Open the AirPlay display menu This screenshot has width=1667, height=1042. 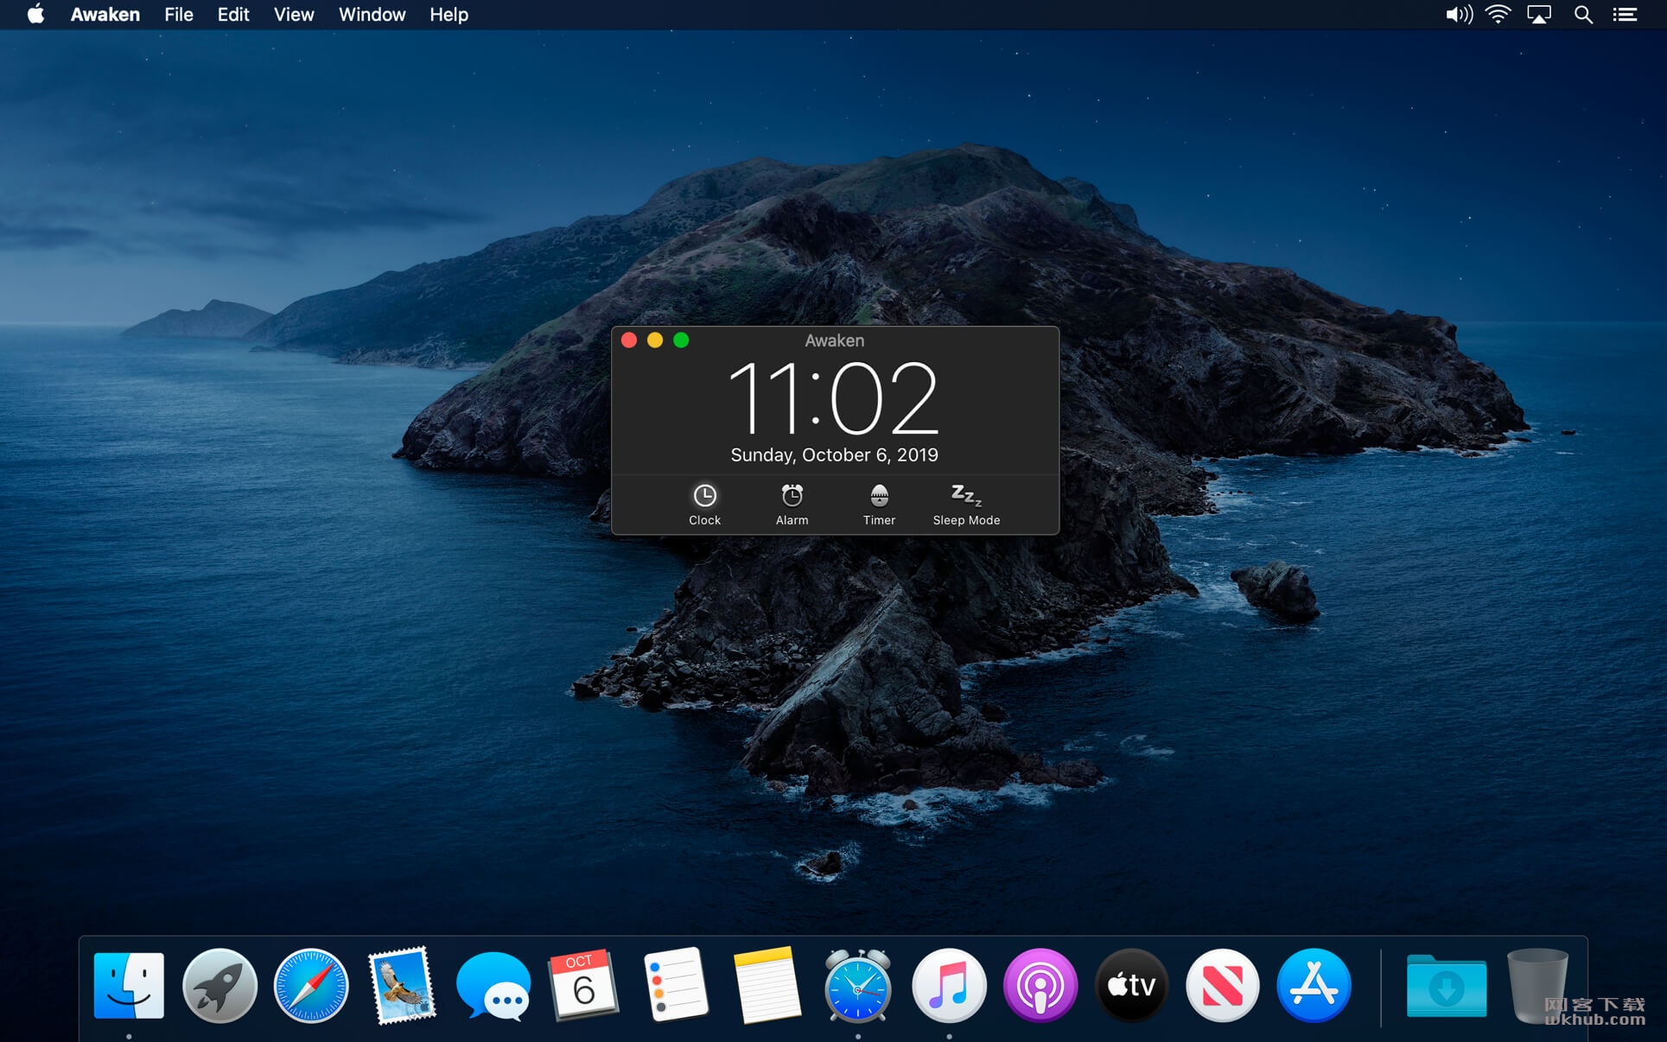1539,14
